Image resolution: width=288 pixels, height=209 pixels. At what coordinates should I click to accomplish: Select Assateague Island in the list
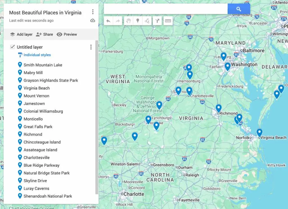coord(40,150)
